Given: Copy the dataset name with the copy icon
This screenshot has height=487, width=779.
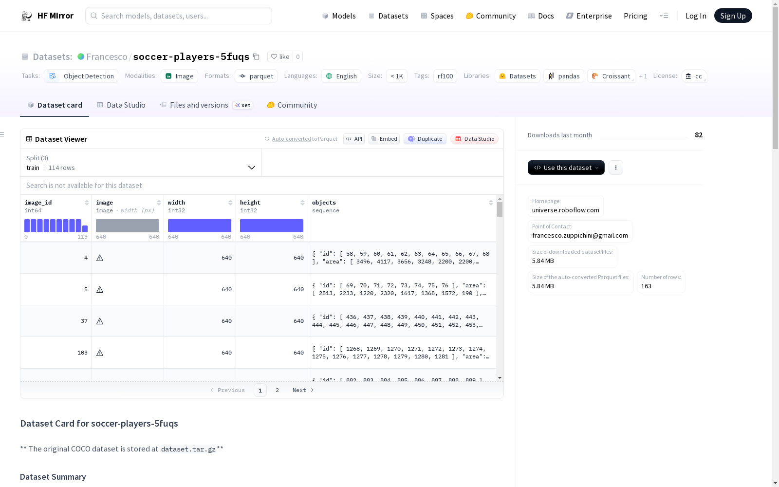Looking at the screenshot, I should coord(256,56).
